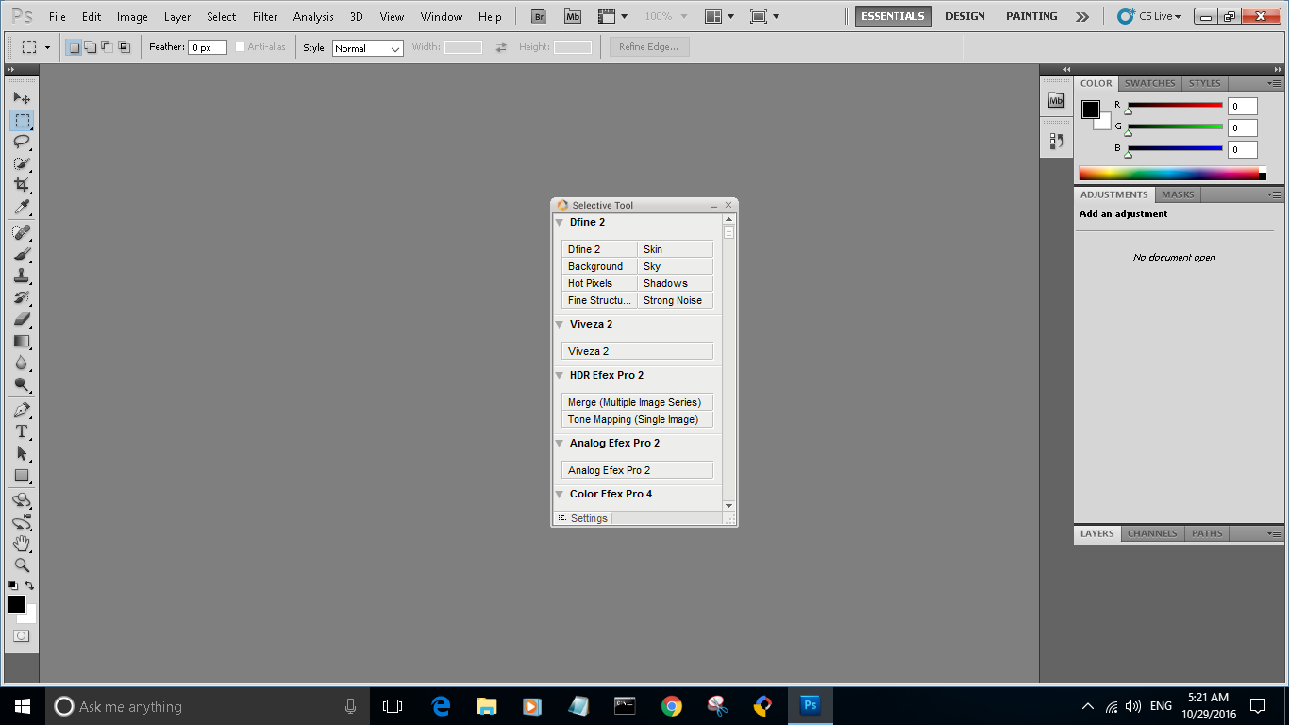This screenshot has height=725, width=1289.
Task: Select the Eyedropper tool
Action: click(x=22, y=207)
